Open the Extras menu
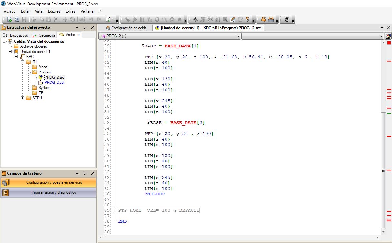This screenshot has width=392, height=243. pyautogui.click(x=70, y=11)
